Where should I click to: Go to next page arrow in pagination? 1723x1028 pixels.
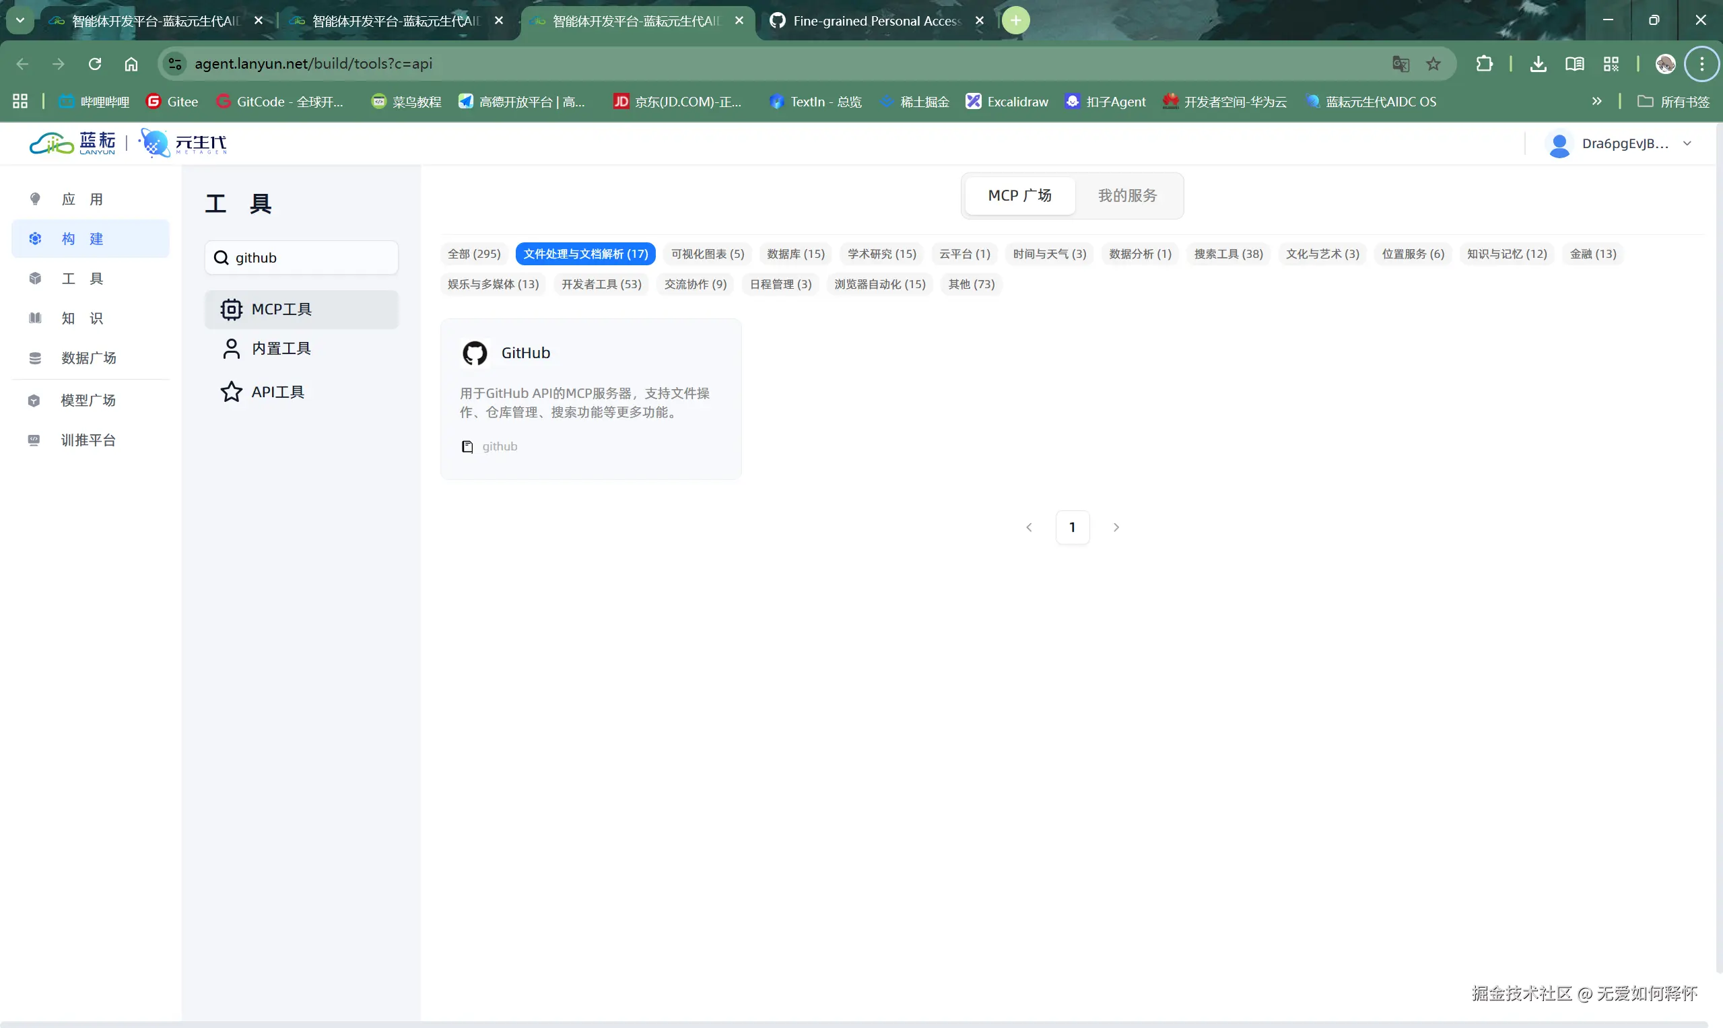click(1116, 527)
